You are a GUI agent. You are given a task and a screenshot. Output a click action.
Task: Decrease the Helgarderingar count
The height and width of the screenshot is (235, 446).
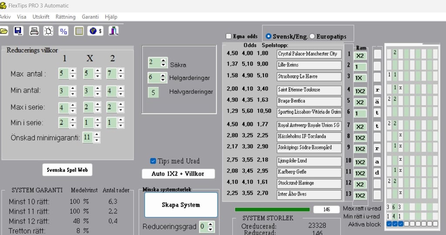click(x=163, y=80)
